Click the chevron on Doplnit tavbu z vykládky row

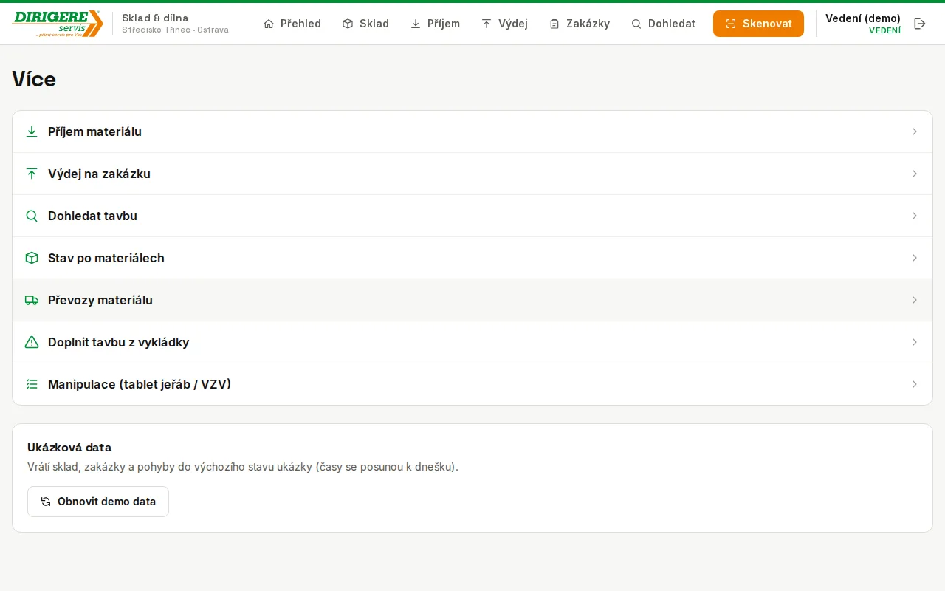point(915,342)
